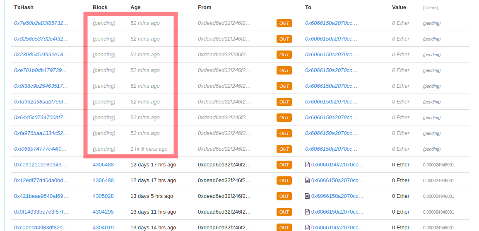Open transaction 0x421beae9540af69…
Image resolution: width=479 pixels, height=231 pixels.
41,196
